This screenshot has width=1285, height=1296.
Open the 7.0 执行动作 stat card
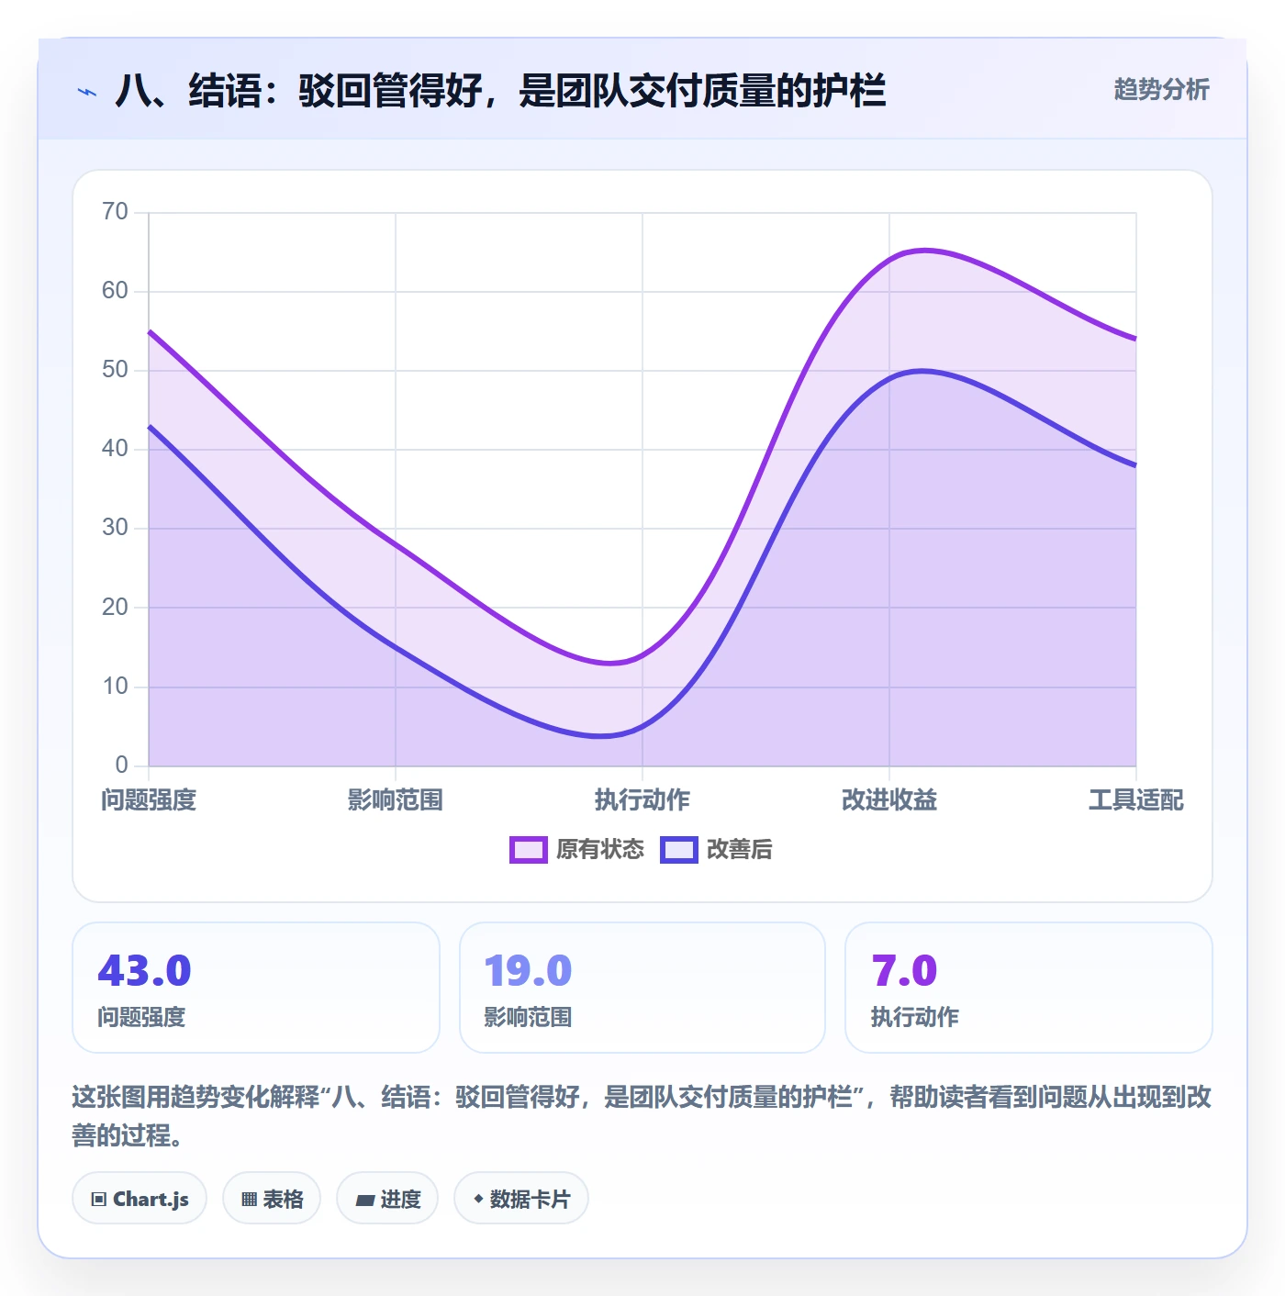tap(1029, 988)
